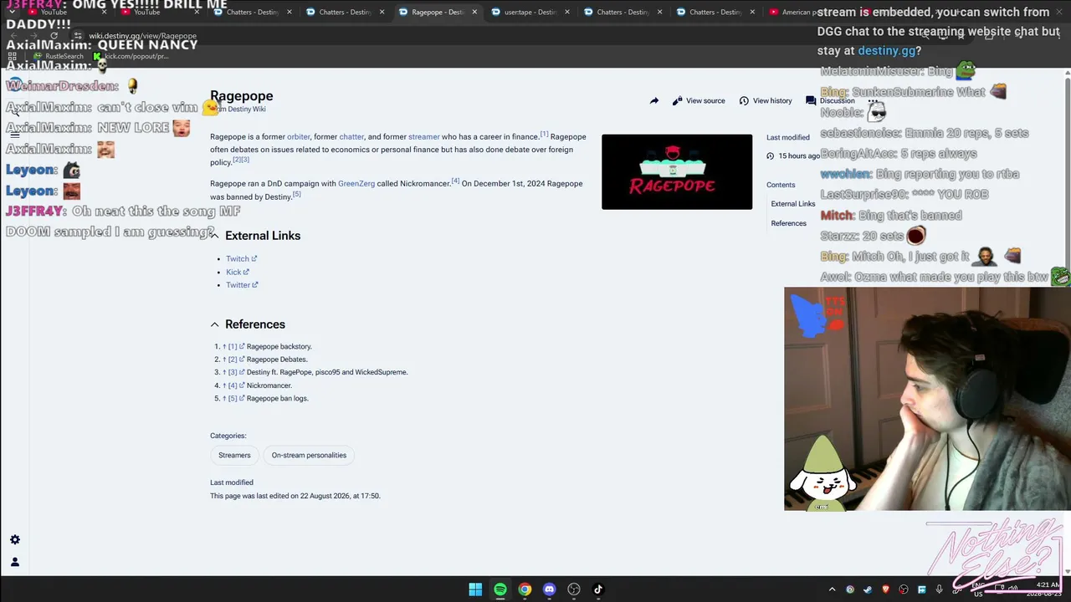The width and height of the screenshot is (1071, 602).
Task: Open the orbiter wiki link
Action: (299, 137)
